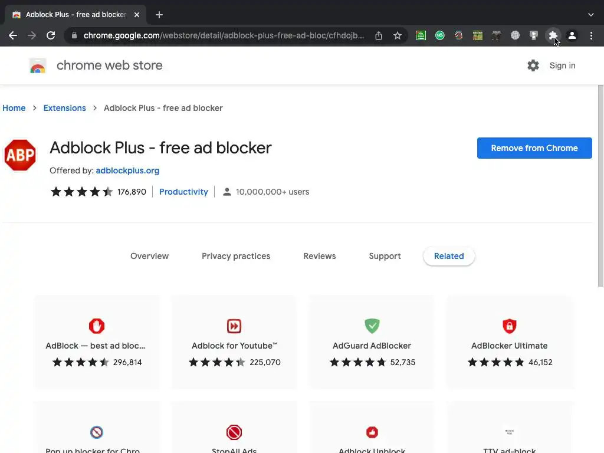604x453 pixels.
Task: Click the 225,070 rating count
Action: (x=265, y=363)
